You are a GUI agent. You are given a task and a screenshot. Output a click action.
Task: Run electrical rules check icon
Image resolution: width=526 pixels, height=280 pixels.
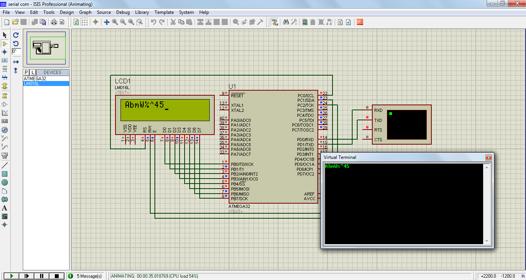coord(348,22)
